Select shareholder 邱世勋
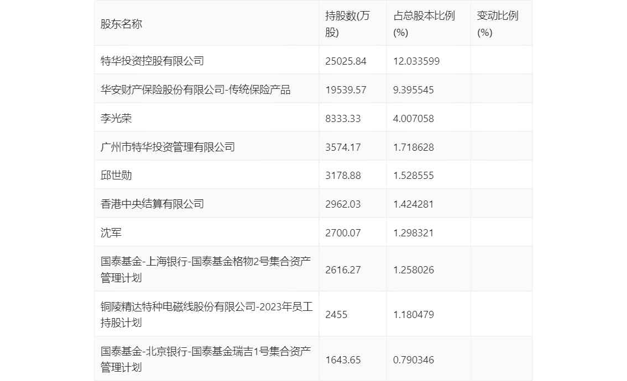 click(x=116, y=175)
